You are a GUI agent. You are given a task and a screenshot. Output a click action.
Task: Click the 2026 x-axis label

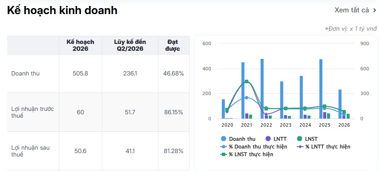[344, 125]
